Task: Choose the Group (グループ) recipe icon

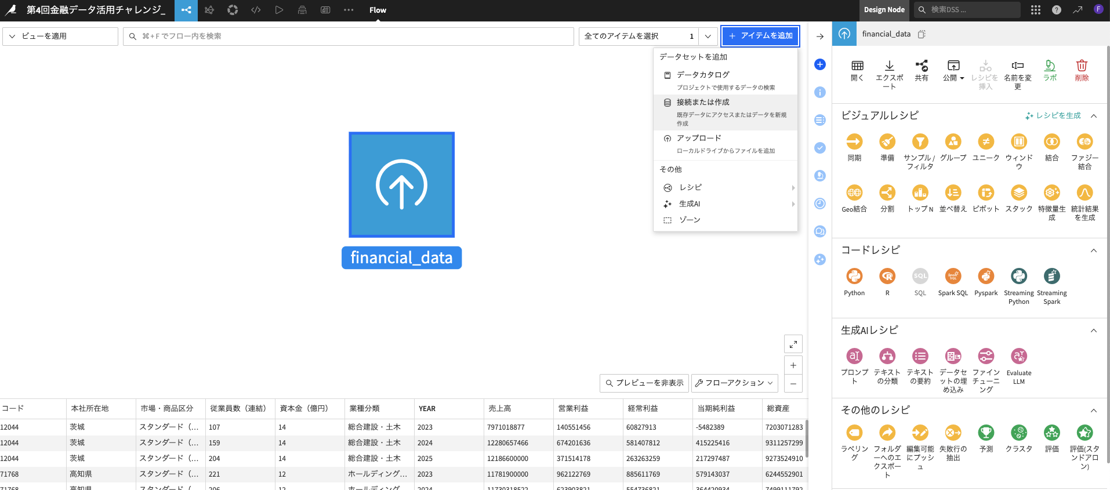Action: click(x=953, y=141)
